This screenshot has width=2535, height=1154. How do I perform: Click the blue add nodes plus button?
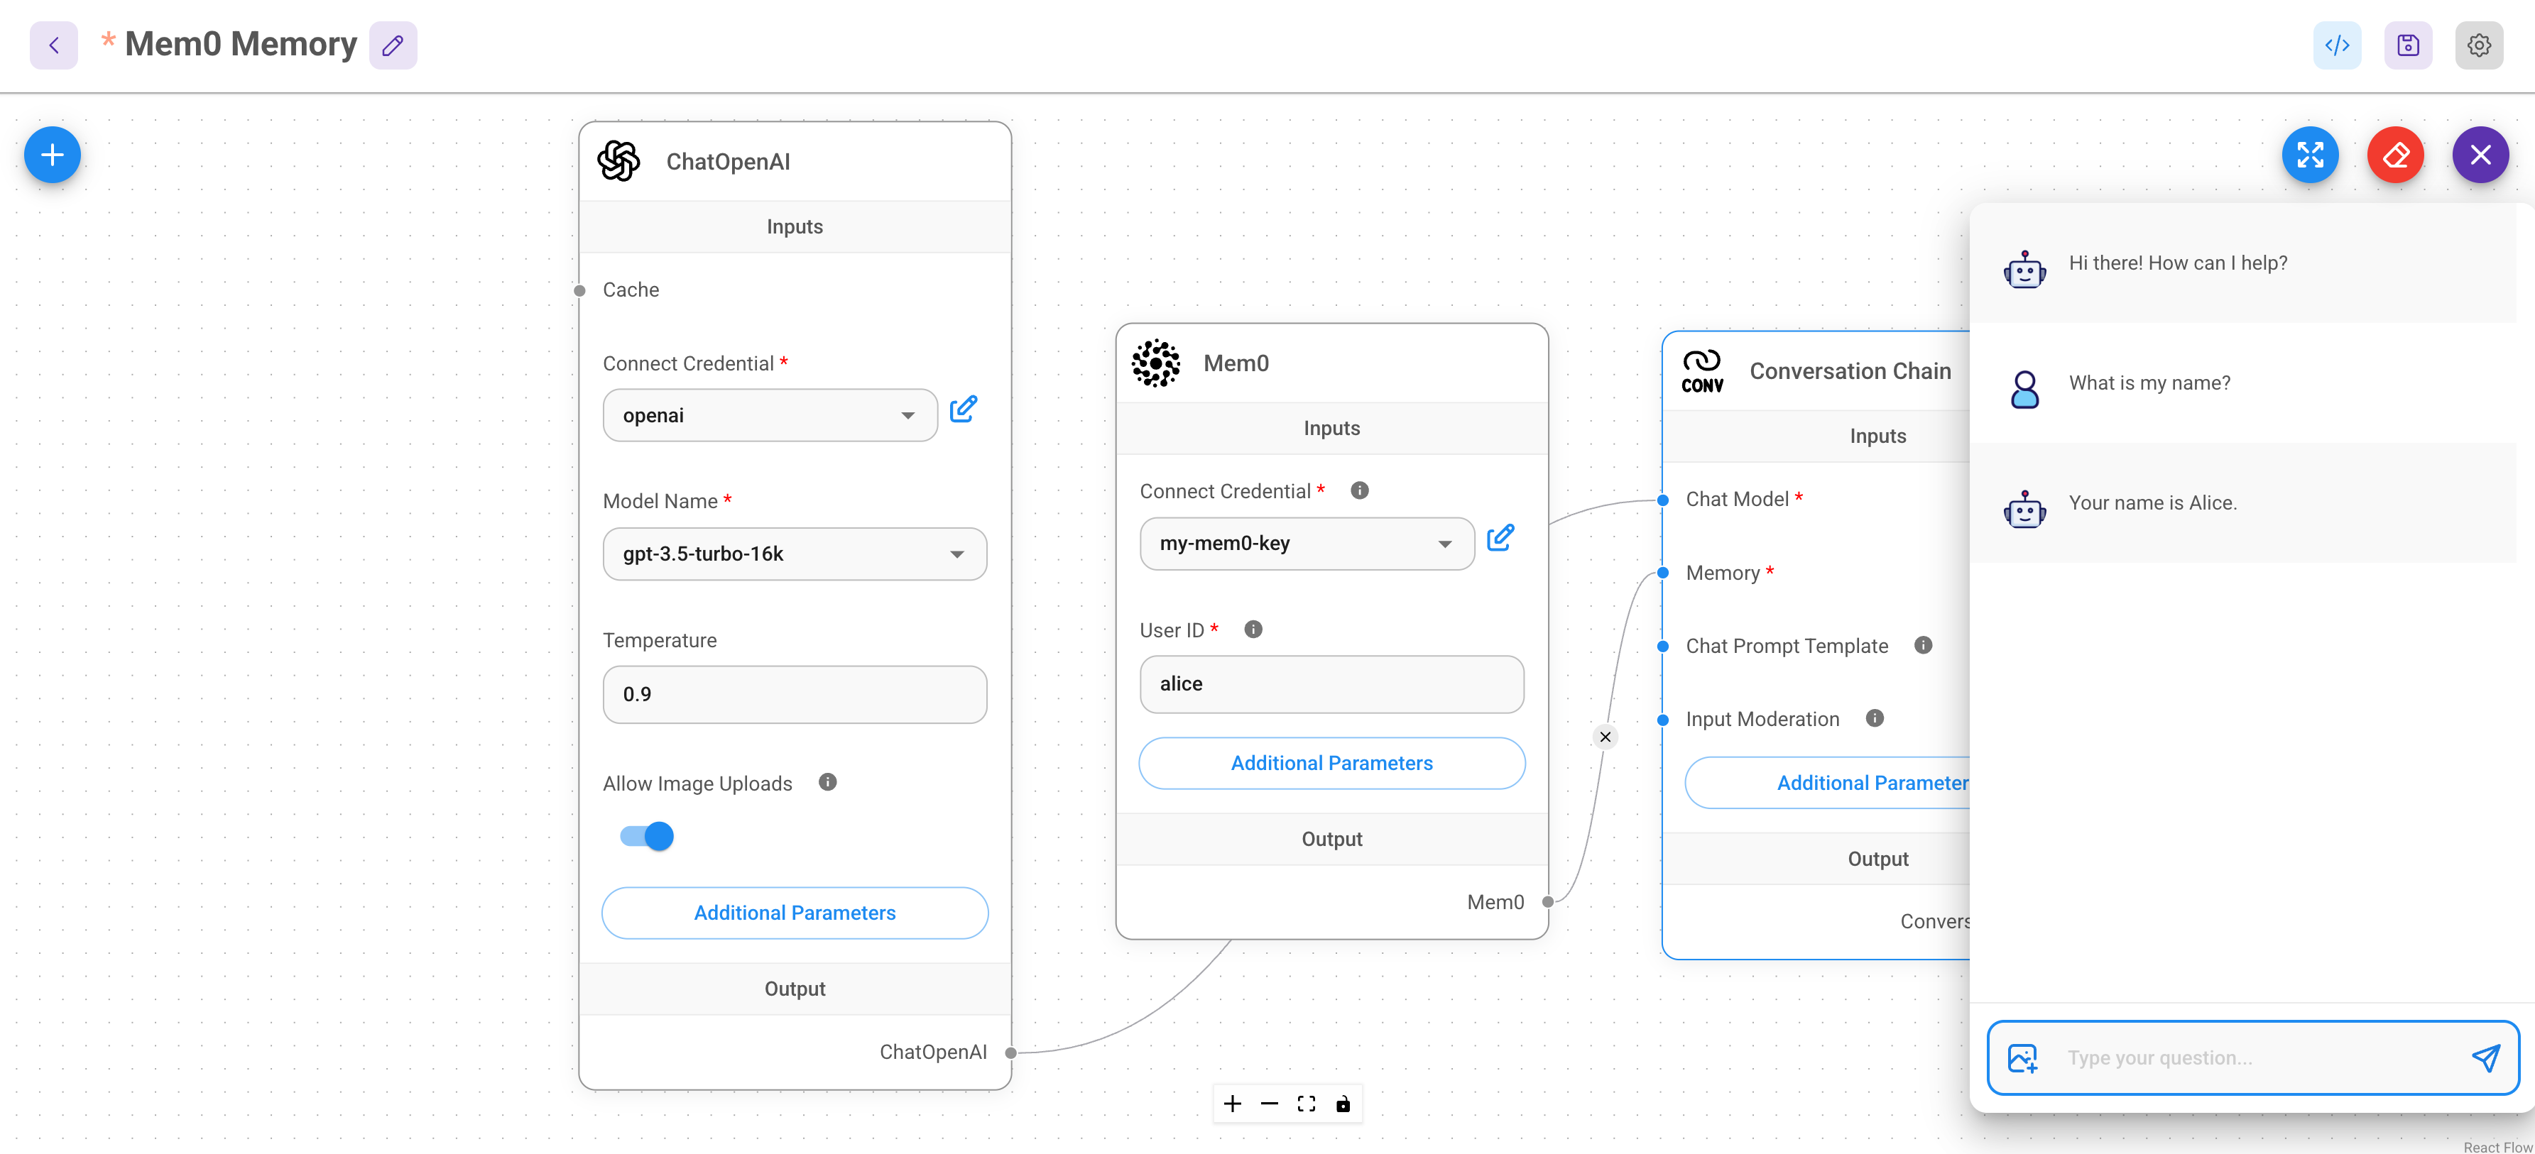click(52, 155)
